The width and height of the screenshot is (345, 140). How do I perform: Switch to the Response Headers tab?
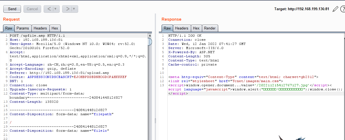point(182,28)
